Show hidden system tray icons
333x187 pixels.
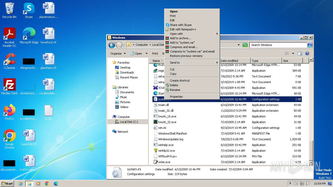point(290,184)
